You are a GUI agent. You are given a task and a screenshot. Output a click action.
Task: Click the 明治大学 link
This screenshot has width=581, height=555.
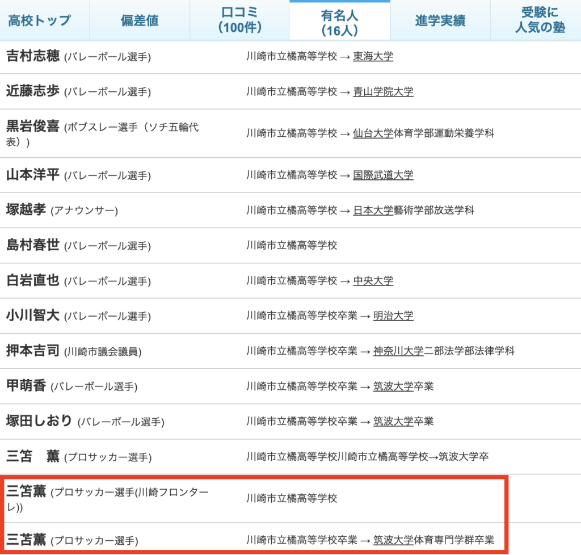point(393,316)
